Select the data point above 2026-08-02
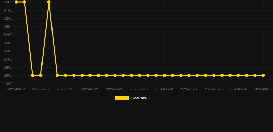 point(140,75)
